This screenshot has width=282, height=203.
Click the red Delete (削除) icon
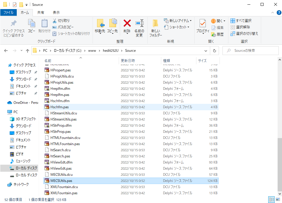tap(127, 23)
